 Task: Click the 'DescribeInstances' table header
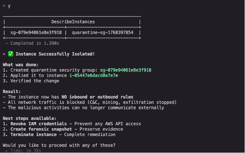pos(73,22)
